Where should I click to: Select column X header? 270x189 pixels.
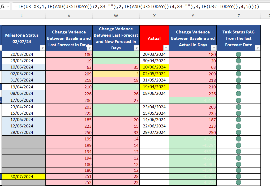(x=154, y=16)
